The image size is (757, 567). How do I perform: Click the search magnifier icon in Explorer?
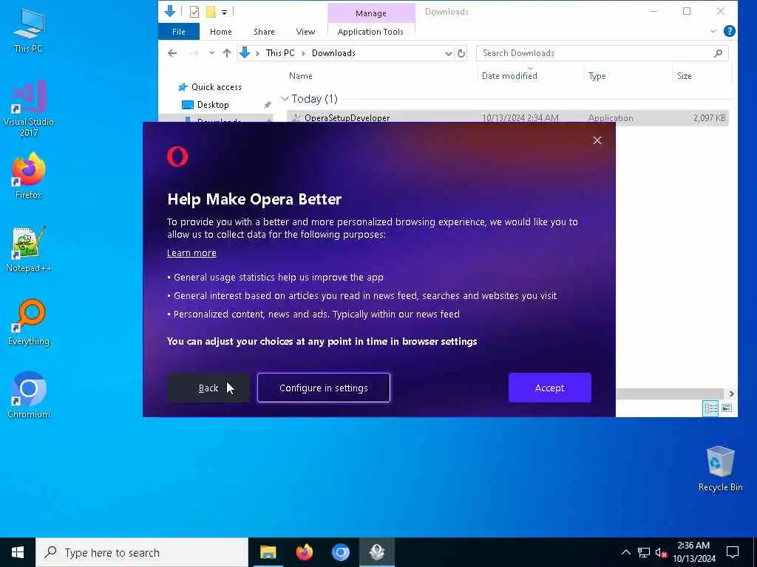click(x=718, y=53)
